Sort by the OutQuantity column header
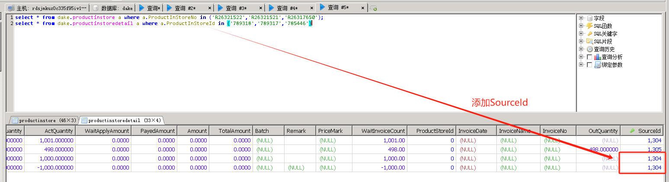669x182 pixels. 598,131
